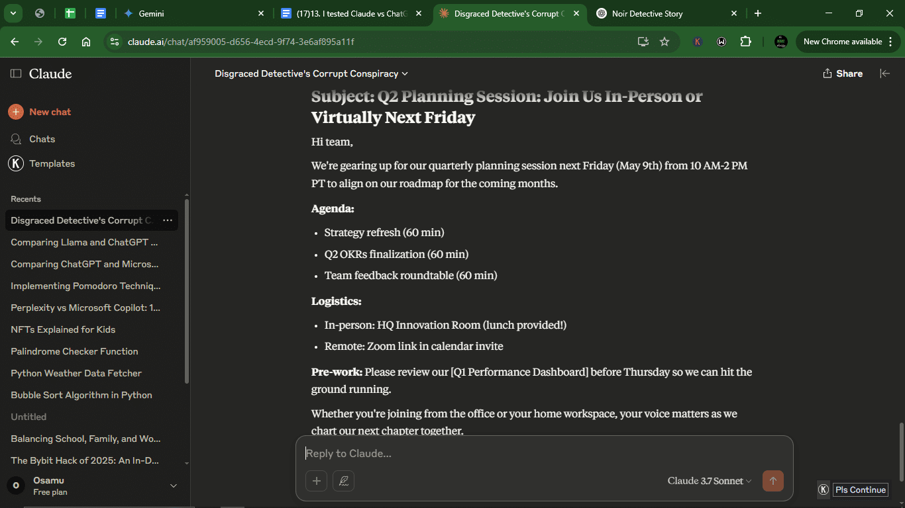Collapse the Claude sidebar panel icon

click(16, 73)
